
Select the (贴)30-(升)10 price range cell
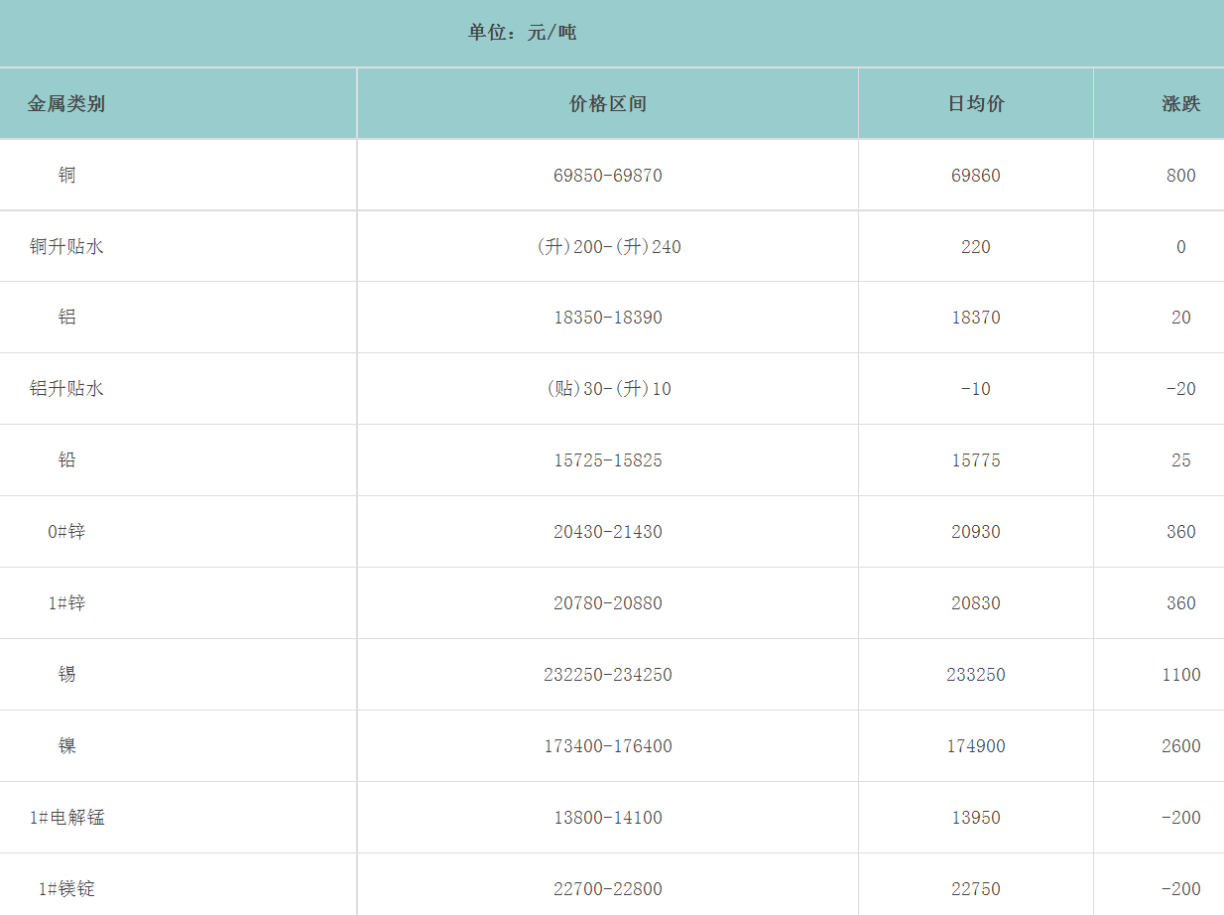click(608, 389)
